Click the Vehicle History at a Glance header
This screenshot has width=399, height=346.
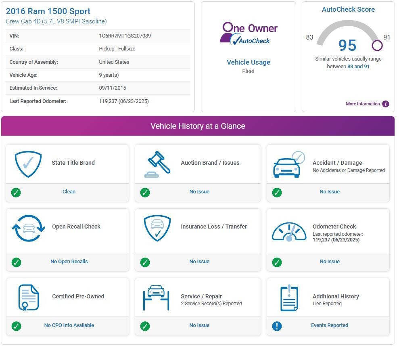coord(198,126)
